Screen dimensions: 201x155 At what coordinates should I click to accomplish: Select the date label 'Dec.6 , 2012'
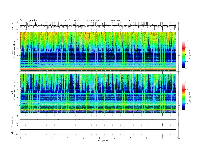71,20
